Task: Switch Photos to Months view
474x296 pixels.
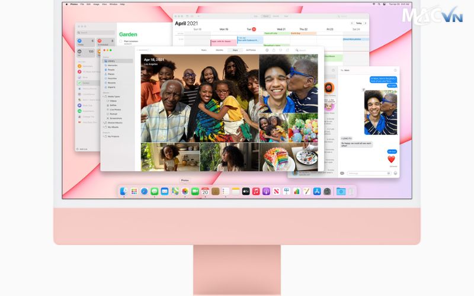Action: 219,50
